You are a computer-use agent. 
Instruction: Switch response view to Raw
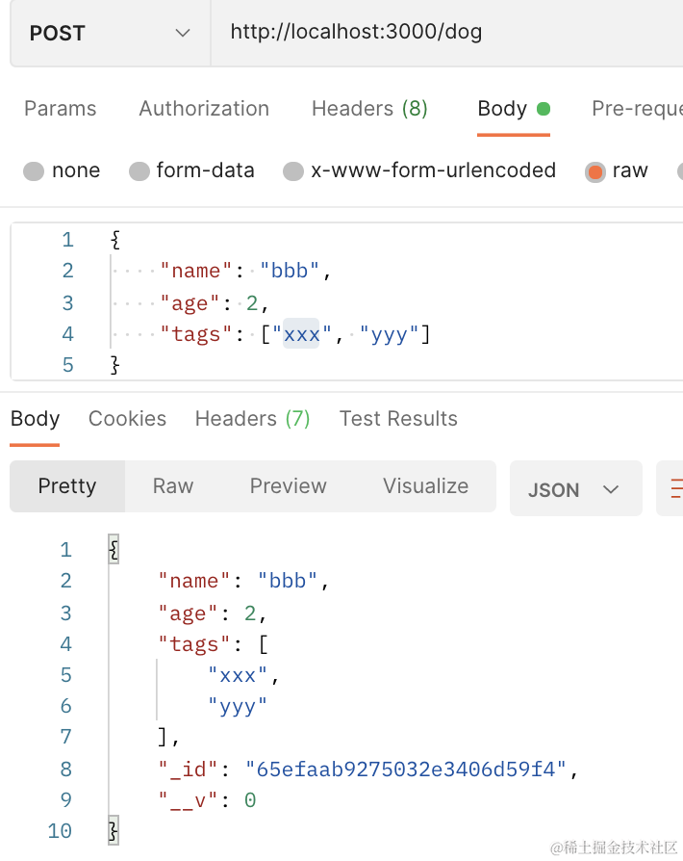(x=173, y=486)
